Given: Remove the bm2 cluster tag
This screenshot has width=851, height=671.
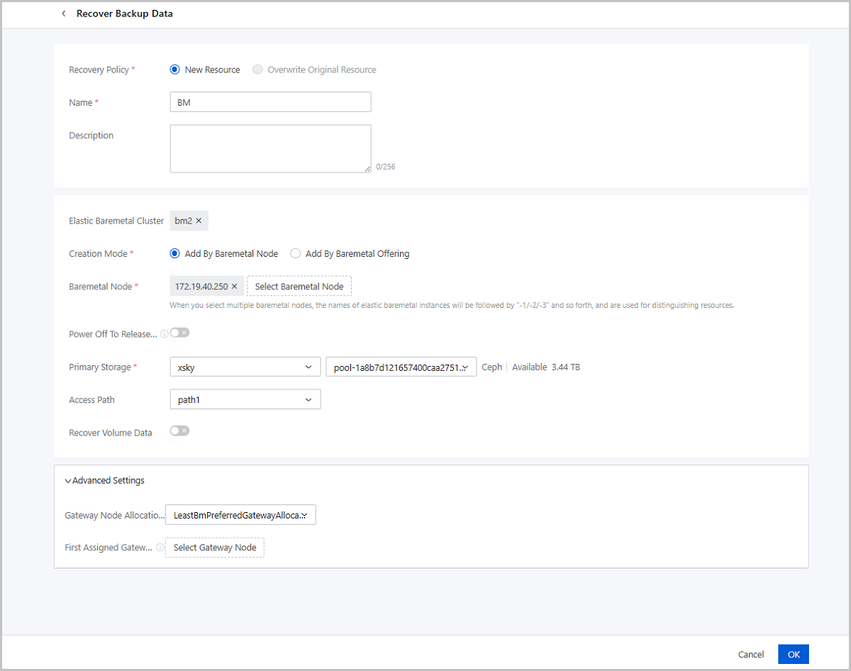Looking at the screenshot, I should [x=199, y=221].
